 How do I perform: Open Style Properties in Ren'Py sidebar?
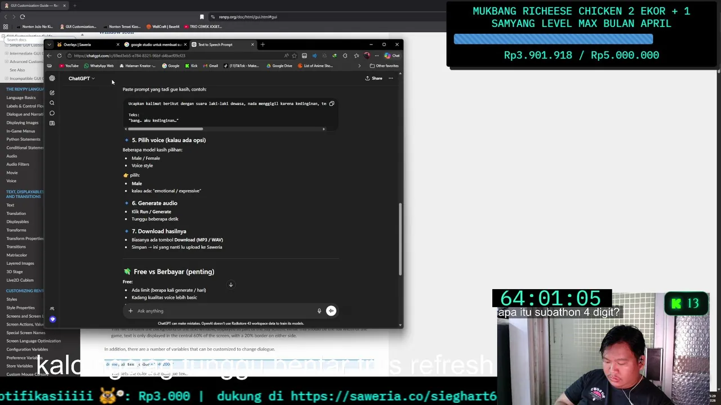(20, 308)
